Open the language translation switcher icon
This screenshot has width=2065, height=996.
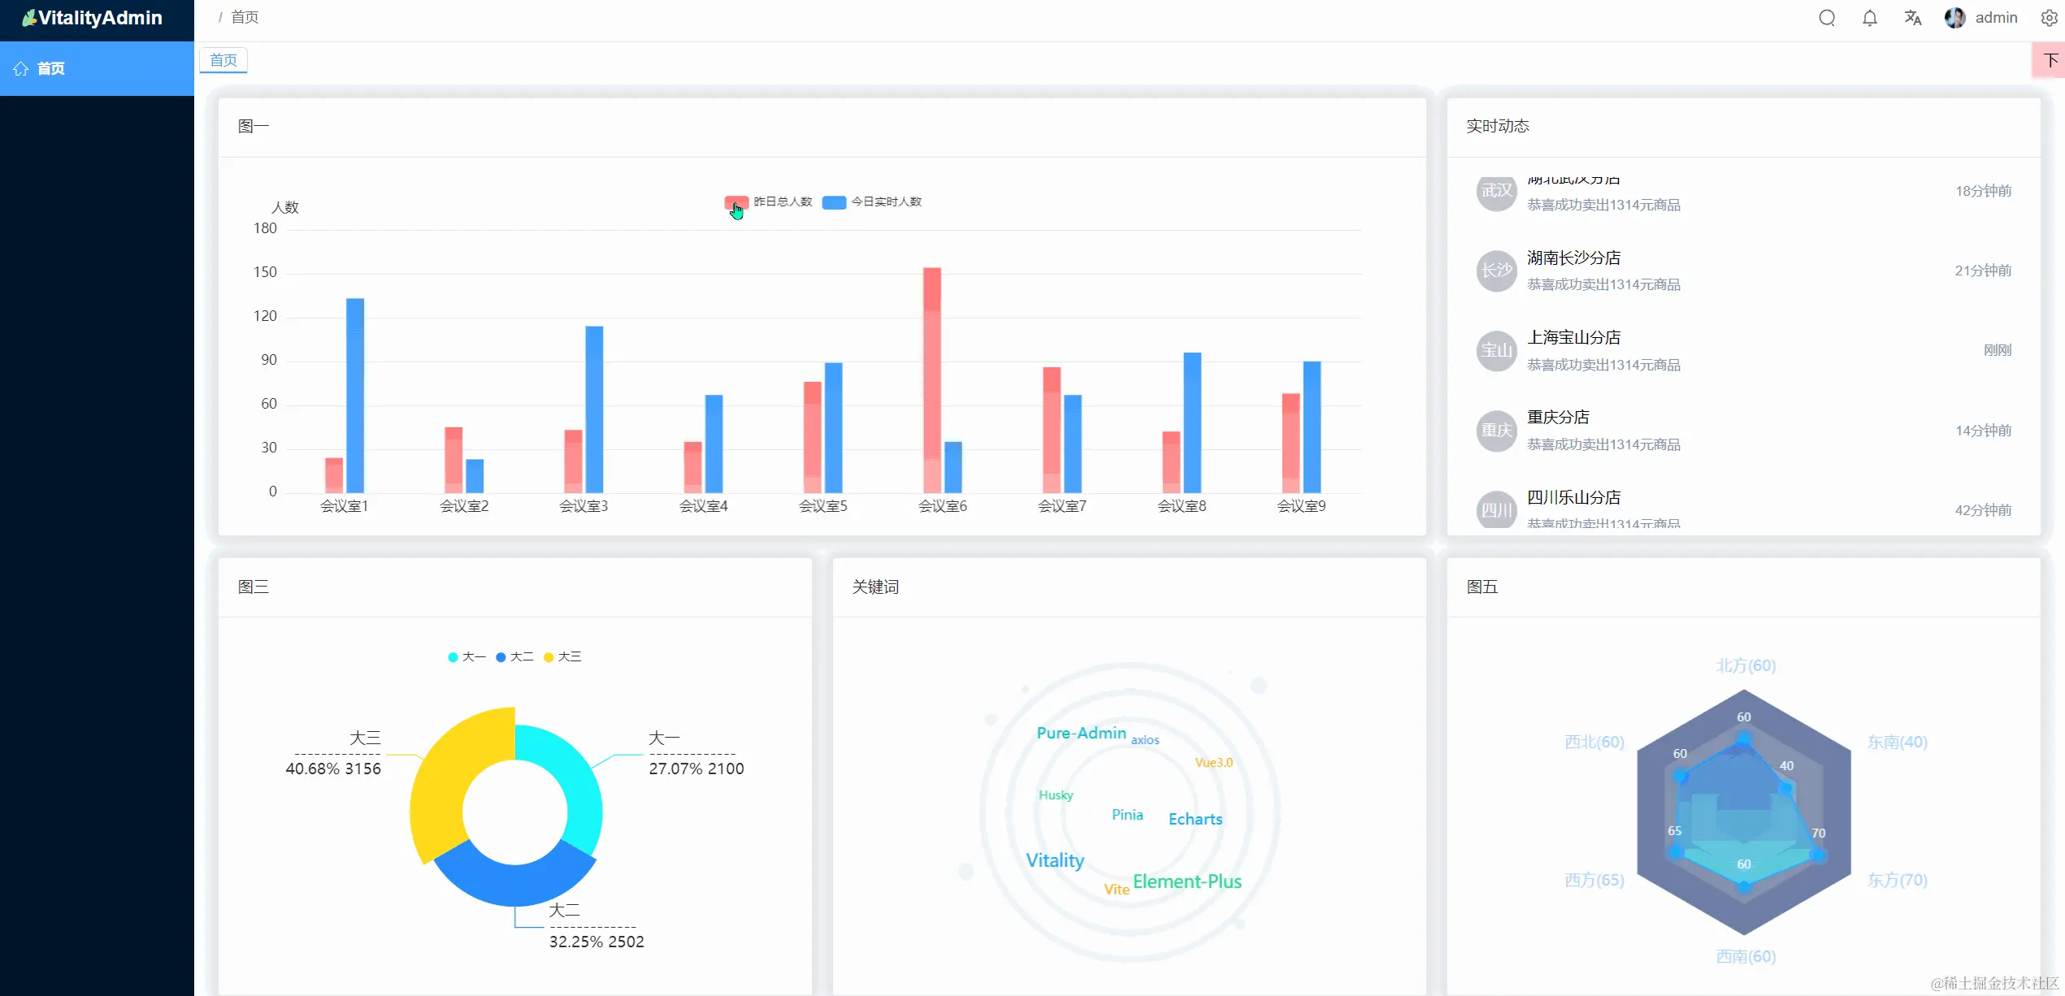pyautogui.click(x=1912, y=18)
